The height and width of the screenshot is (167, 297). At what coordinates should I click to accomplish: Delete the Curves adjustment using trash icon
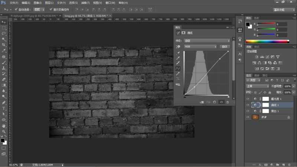227,102
